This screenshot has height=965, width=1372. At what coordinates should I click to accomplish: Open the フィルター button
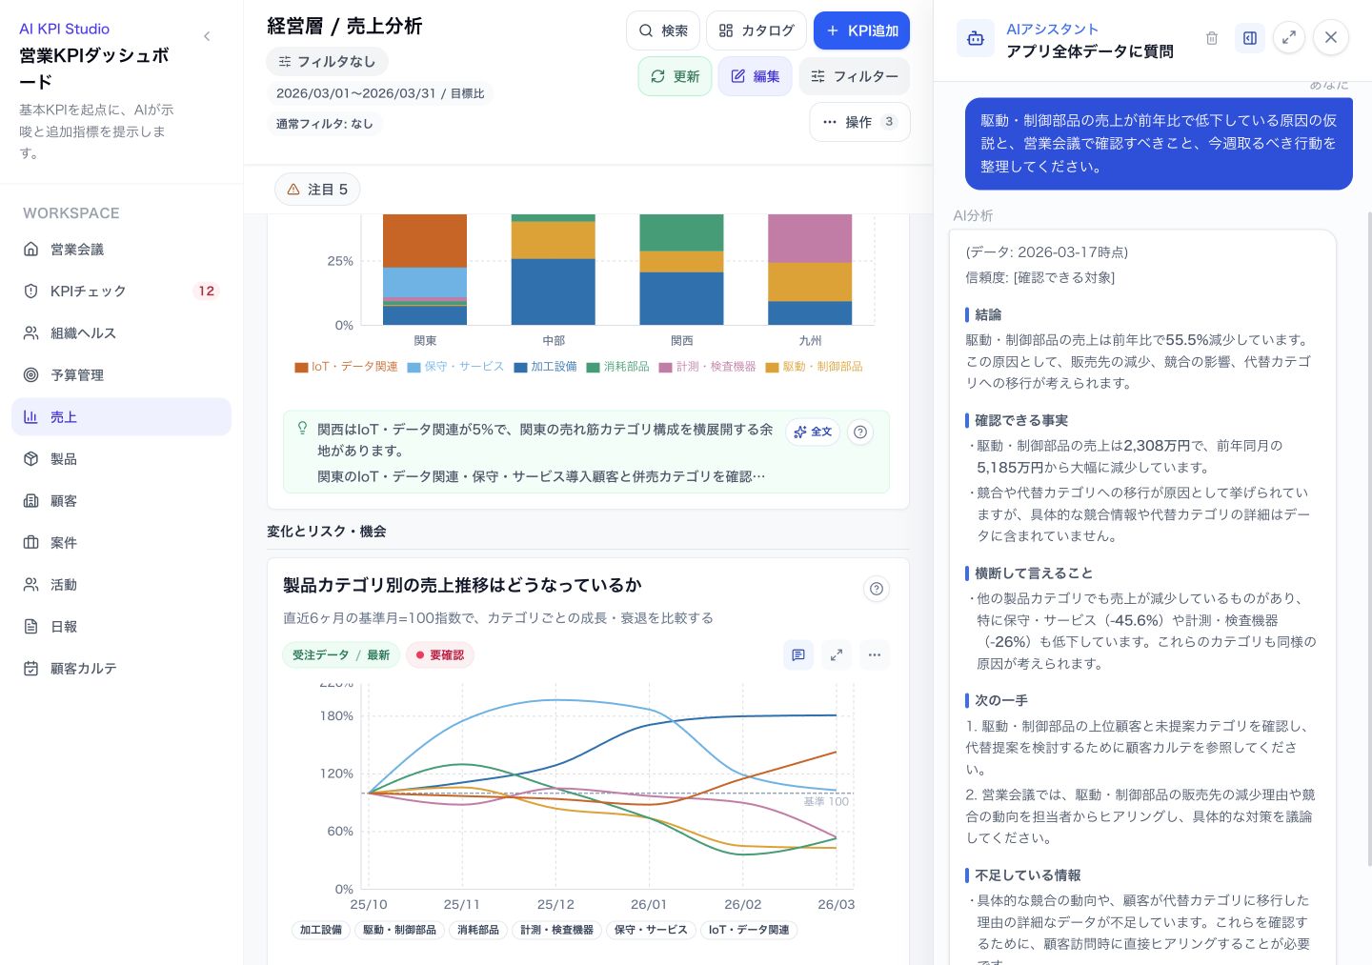[855, 76]
